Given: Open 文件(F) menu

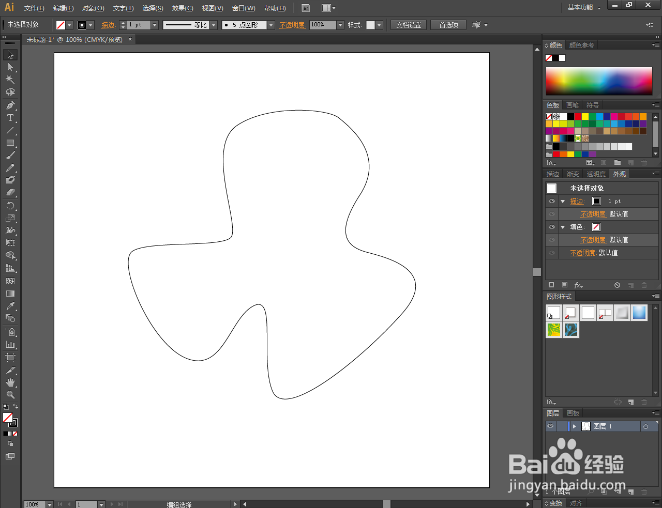Looking at the screenshot, I should point(34,8).
